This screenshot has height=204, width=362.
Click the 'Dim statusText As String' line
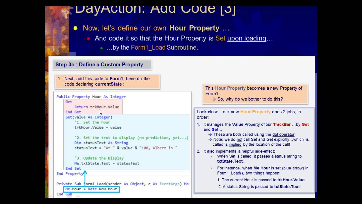tap(101, 143)
